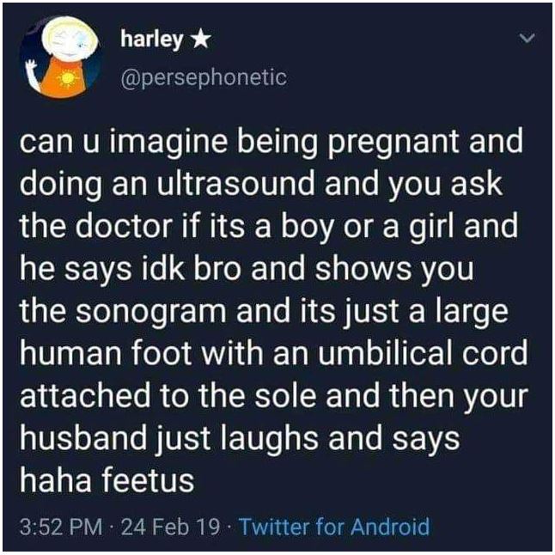Open harley's profile picture avatar

[60, 58]
